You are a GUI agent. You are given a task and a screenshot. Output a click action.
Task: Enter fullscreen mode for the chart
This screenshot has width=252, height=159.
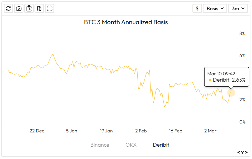pyautogui.click(x=50, y=8)
